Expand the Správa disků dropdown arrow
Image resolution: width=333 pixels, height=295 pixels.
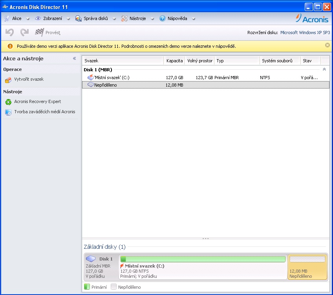pos(114,19)
